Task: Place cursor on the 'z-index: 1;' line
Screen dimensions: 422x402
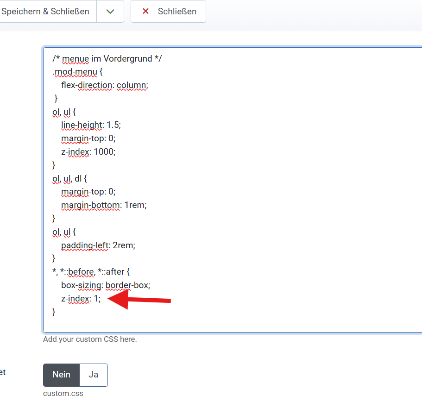Action: pos(81,299)
